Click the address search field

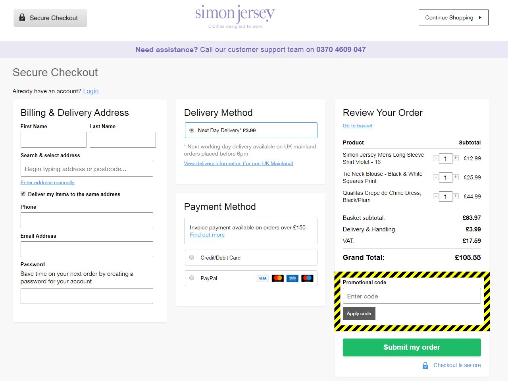click(87, 169)
